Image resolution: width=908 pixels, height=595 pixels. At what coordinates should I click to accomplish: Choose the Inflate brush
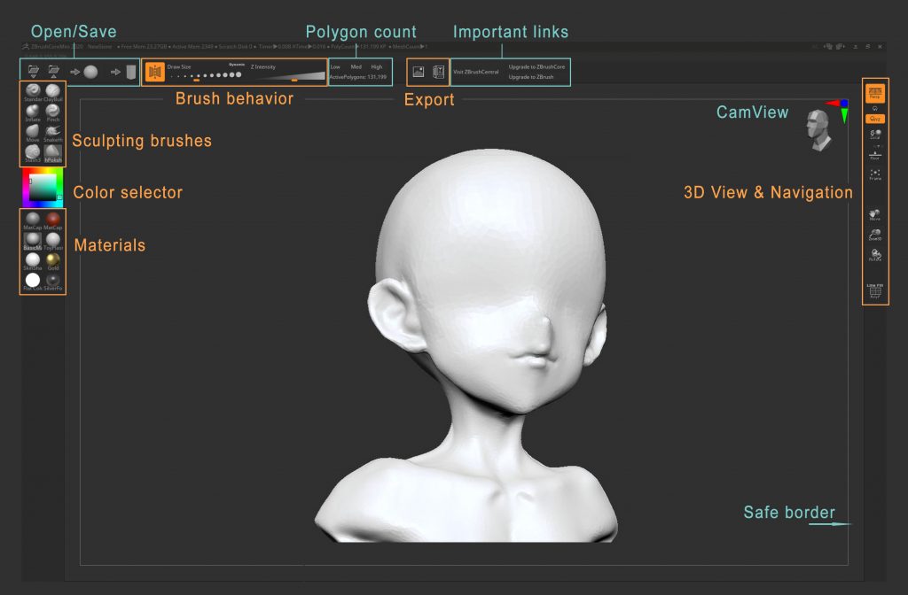pyautogui.click(x=33, y=112)
